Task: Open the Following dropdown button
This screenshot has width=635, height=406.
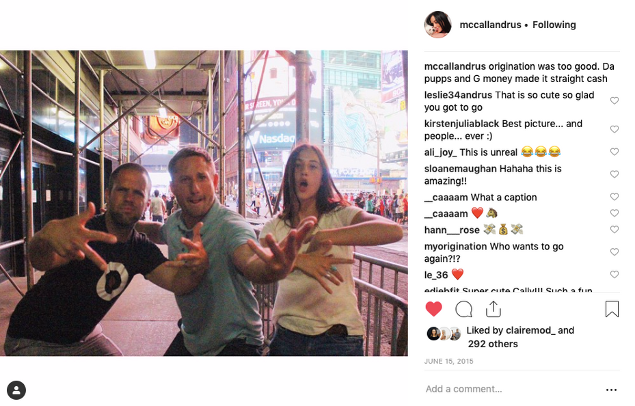Action: 554,25
